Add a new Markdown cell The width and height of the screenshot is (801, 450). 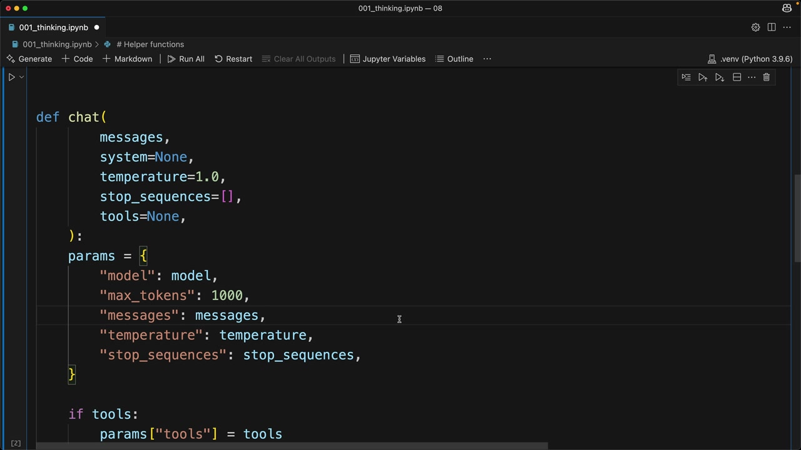tap(127, 59)
